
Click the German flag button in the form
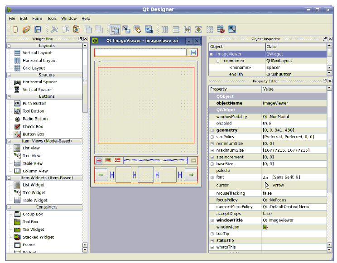(108, 160)
